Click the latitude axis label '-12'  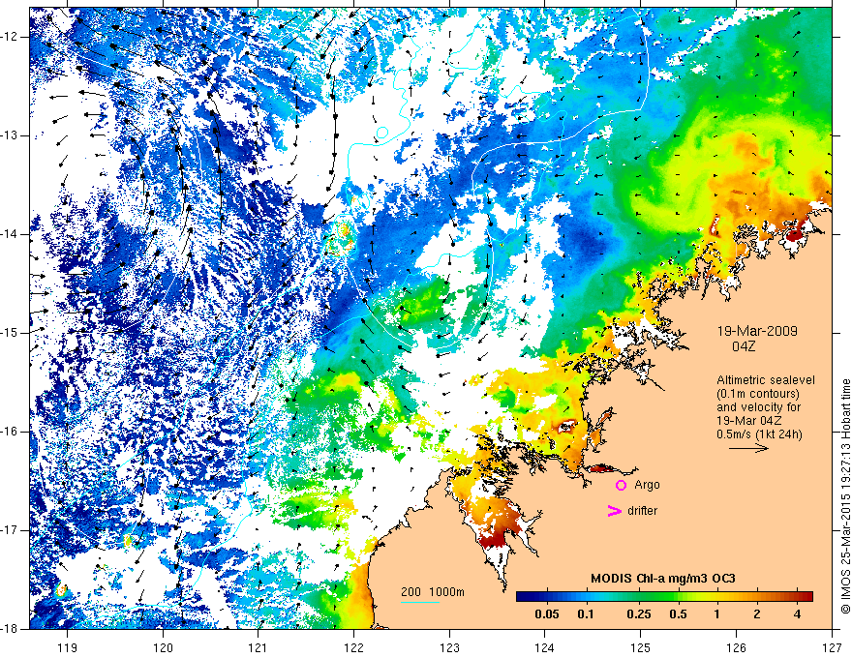tap(10, 37)
